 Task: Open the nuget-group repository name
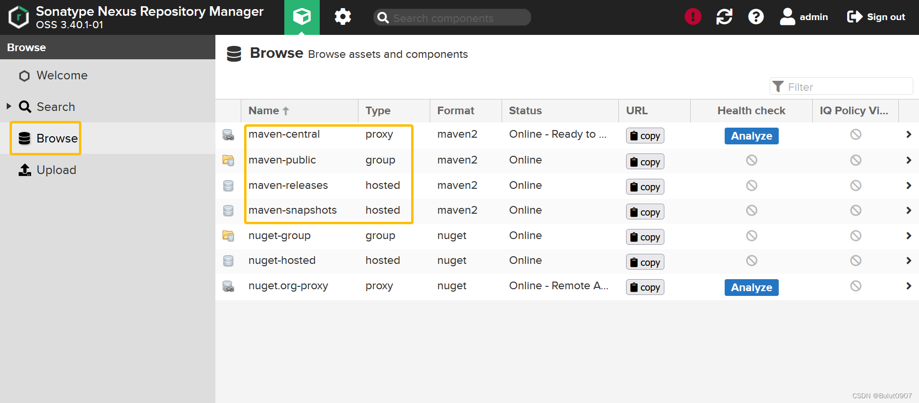tap(280, 236)
